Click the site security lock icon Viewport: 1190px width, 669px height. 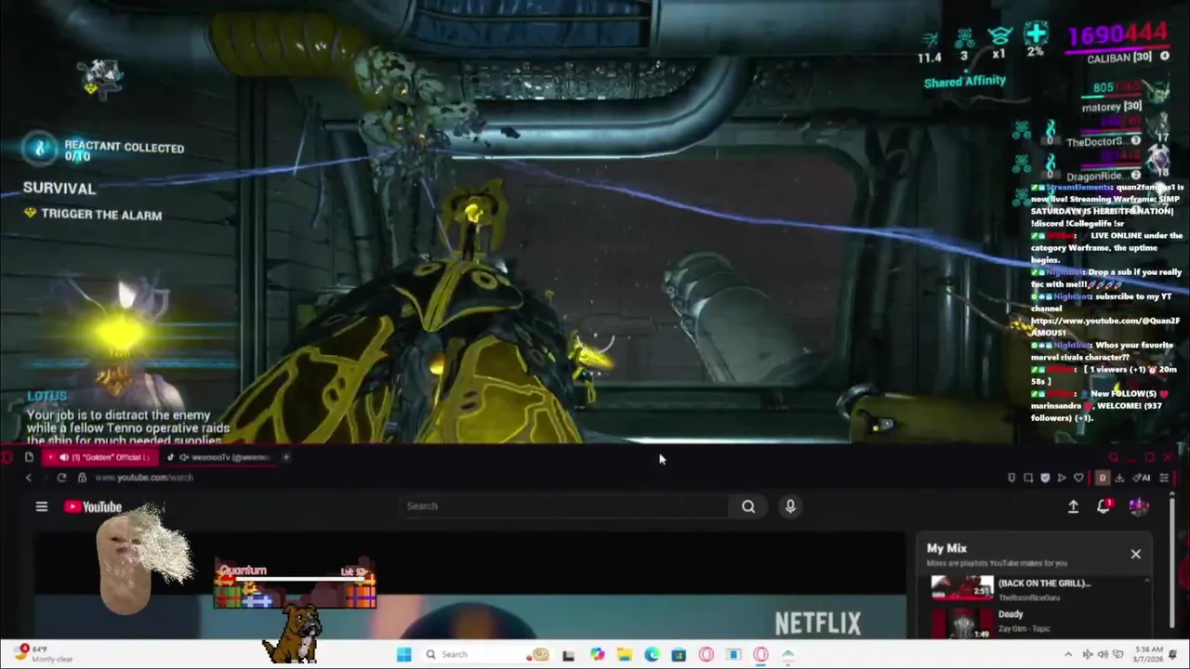(x=82, y=478)
